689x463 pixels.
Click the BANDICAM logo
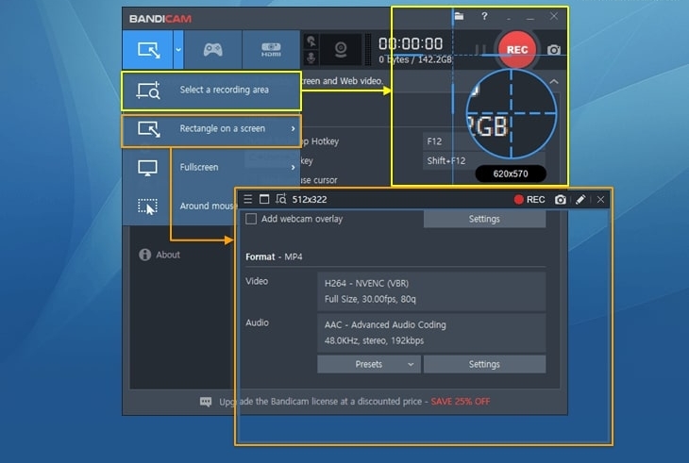coord(160,19)
